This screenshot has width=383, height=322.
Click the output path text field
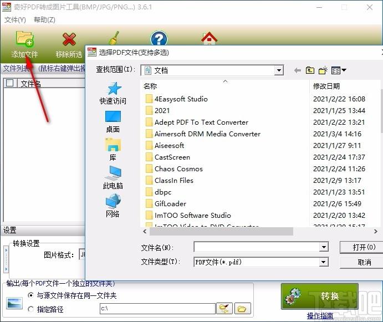pos(157,309)
